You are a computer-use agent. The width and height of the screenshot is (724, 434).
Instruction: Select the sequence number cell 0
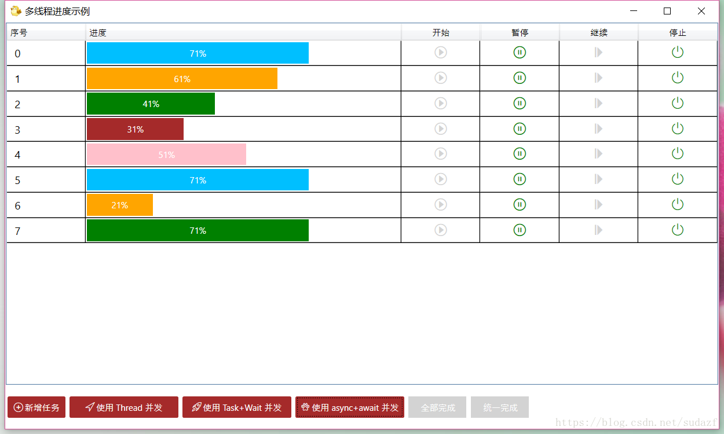46,53
